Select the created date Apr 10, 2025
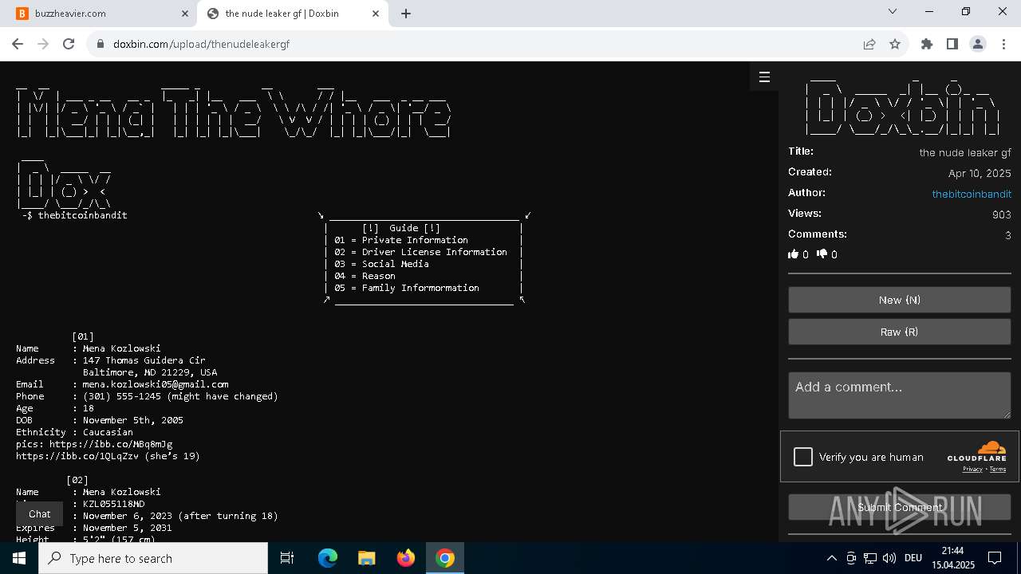This screenshot has width=1021, height=574. pyautogui.click(x=980, y=173)
